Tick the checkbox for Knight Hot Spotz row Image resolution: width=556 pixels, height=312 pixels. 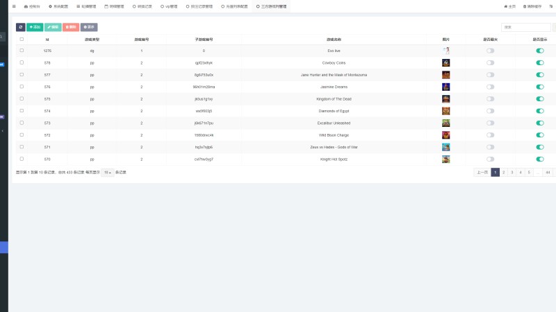tap(22, 159)
